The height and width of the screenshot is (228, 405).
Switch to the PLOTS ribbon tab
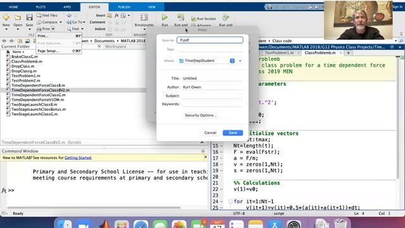(x=40, y=7)
